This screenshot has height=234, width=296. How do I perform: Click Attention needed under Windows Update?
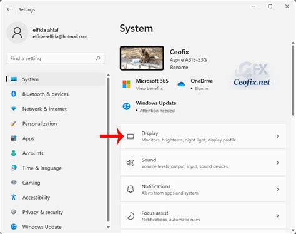pyautogui.click(x=157, y=111)
